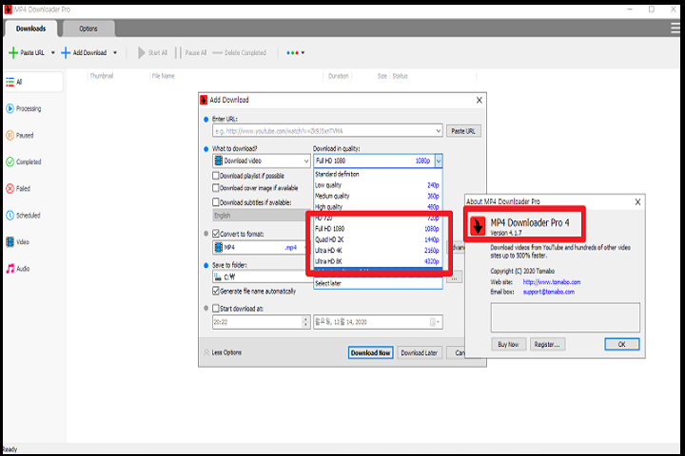Uncheck Generate file name automatically
Viewport: 685px width, 456px height.
click(216, 291)
